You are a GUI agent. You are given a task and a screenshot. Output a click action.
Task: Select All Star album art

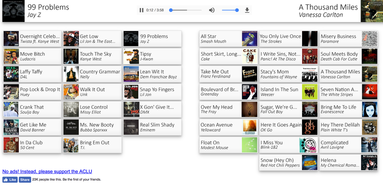tap(249, 39)
